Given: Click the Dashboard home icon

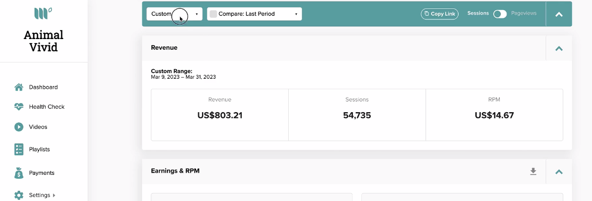Looking at the screenshot, I should point(19,87).
